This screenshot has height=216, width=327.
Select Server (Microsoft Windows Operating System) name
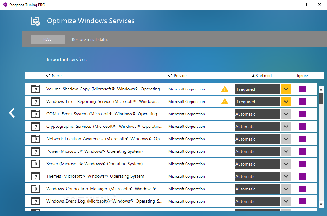click(94, 164)
